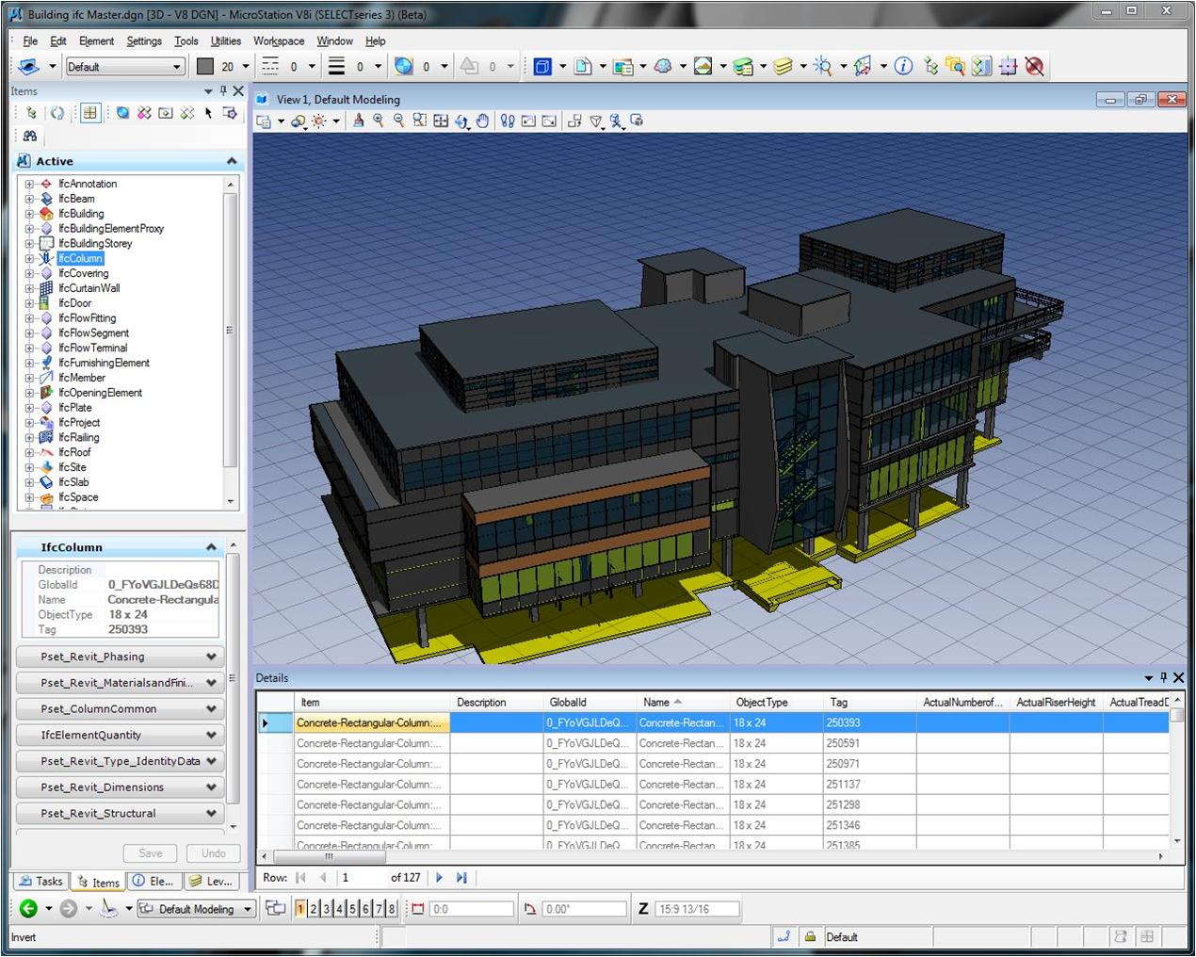1196x957 pixels.
Task: Click the Fit View icon
Action: [441, 122]
